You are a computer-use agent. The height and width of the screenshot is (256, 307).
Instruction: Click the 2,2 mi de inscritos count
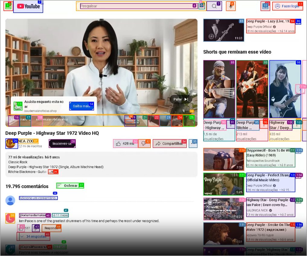click(30, 146)
